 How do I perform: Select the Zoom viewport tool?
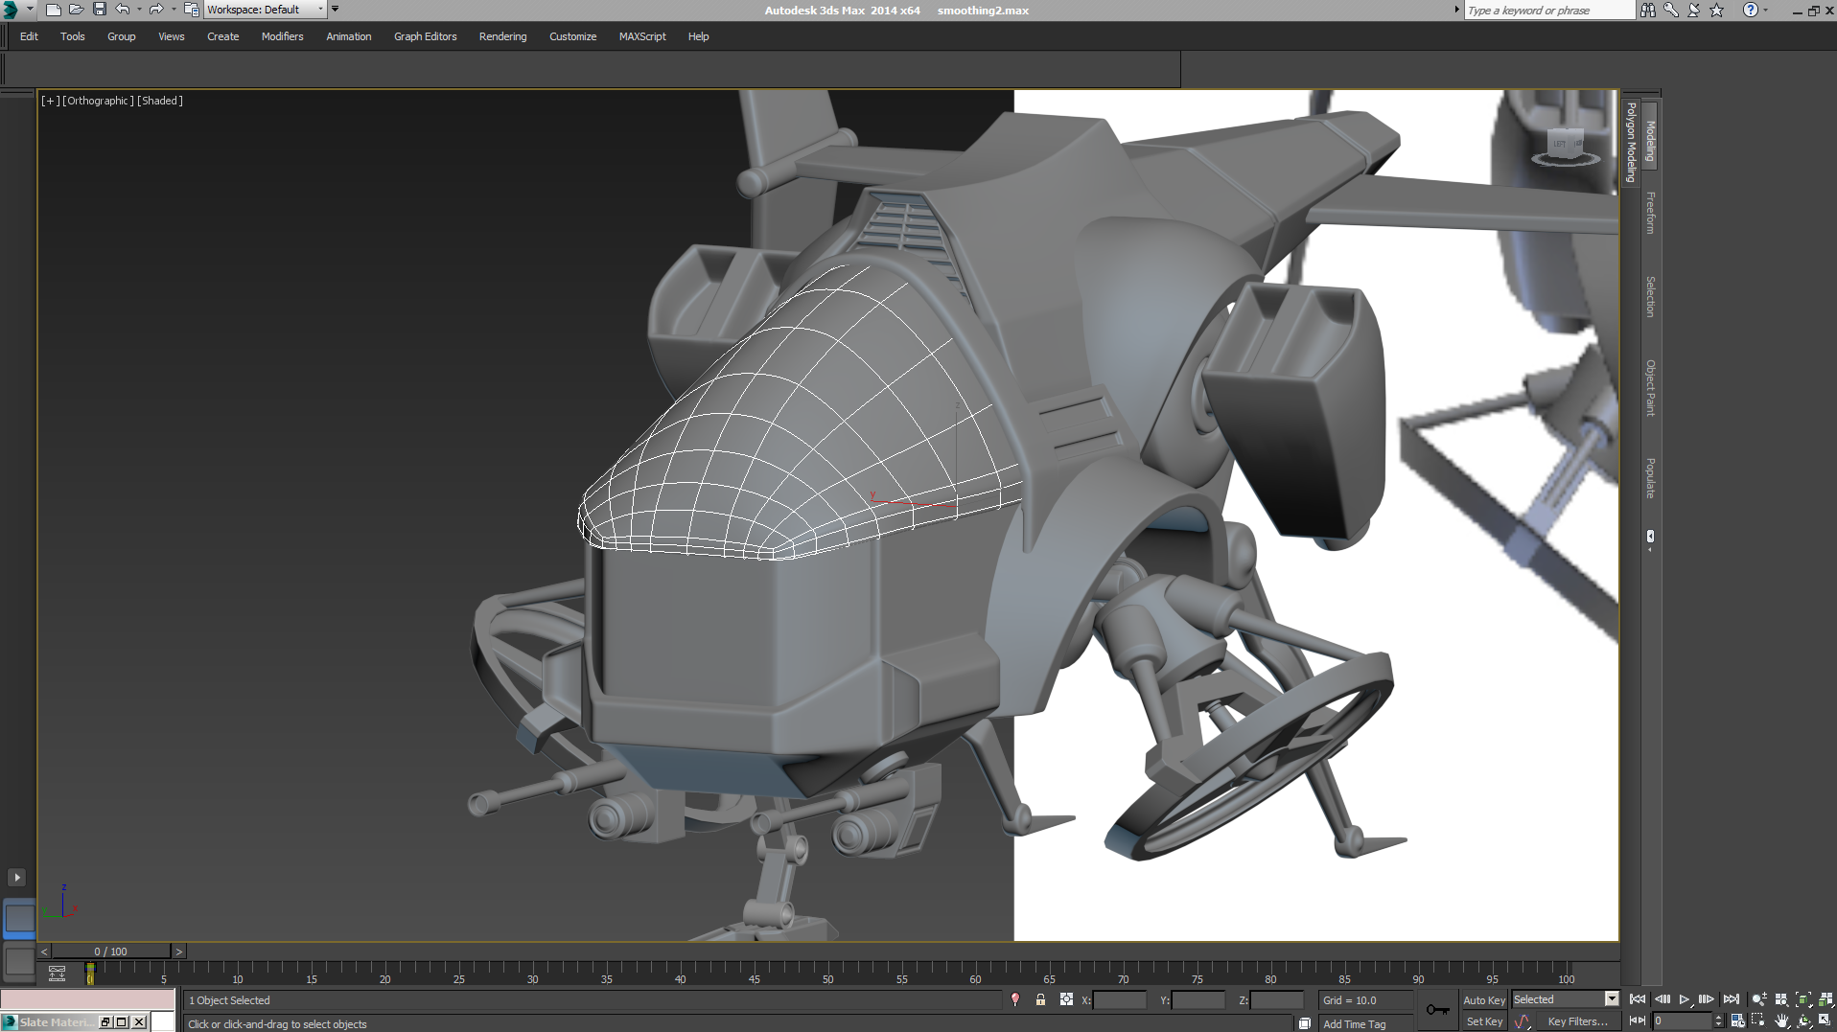tap(1758, 999)
